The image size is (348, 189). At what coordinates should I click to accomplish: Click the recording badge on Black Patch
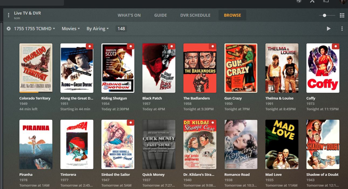172,46
